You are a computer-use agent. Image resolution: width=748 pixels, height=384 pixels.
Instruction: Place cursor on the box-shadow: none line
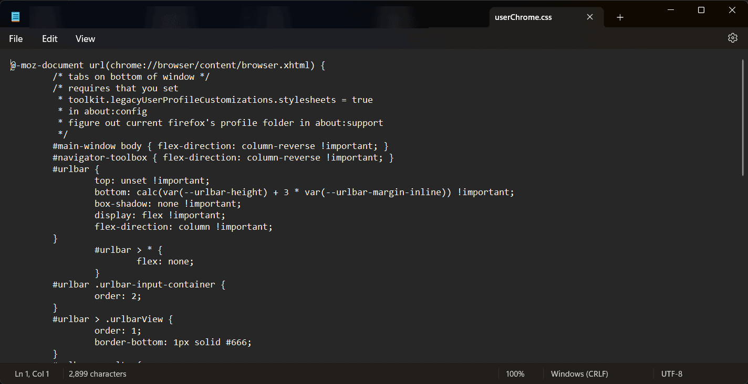point(168,204)
